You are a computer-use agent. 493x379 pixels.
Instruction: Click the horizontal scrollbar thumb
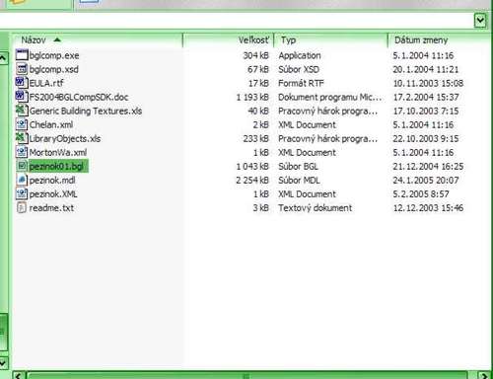[246, 375]
